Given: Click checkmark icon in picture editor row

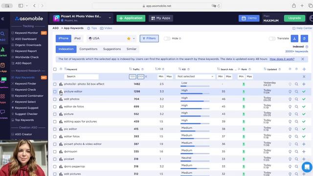Looking at the screenshot, I should point(304,91).
